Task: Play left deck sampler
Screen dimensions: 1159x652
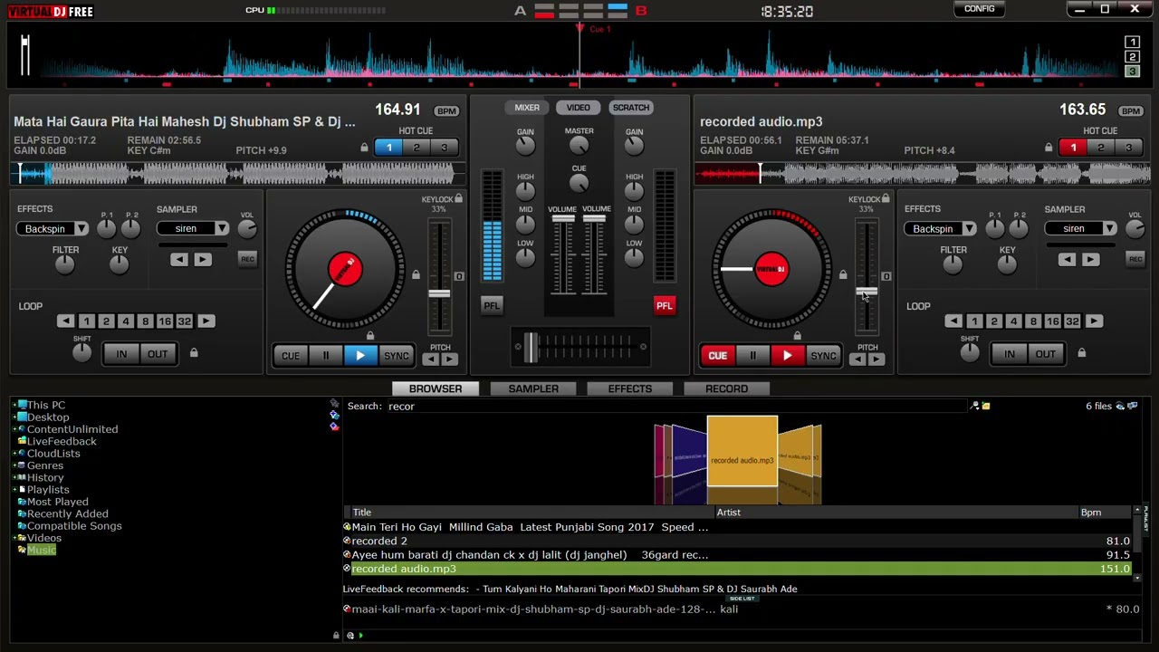Action: pyautogui.click(x=202, y=260)
